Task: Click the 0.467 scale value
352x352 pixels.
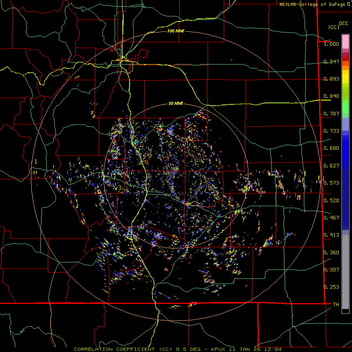Action: pos(331,218)
